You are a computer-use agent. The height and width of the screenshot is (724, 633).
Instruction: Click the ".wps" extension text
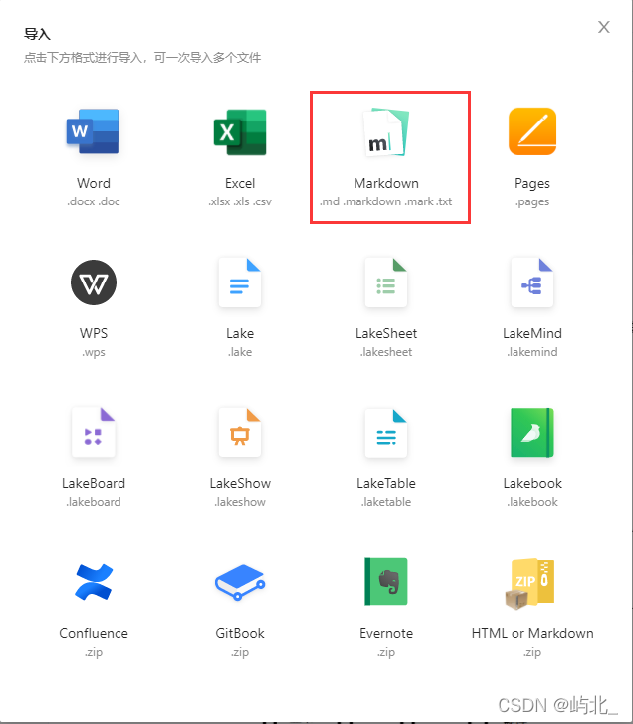[94, 352]
